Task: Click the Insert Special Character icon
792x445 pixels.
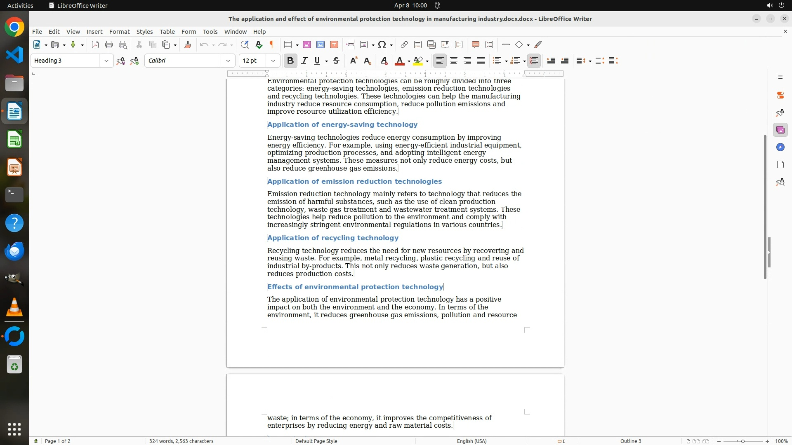Action: [382, 45]
